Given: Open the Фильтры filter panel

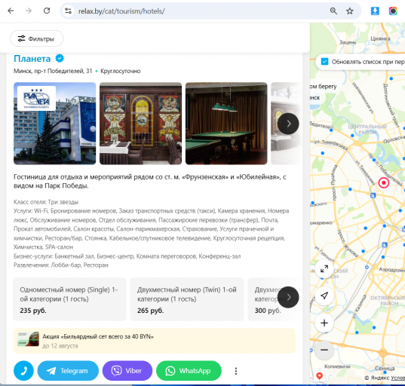Looking at the screenshot, I should pos(36,38).
